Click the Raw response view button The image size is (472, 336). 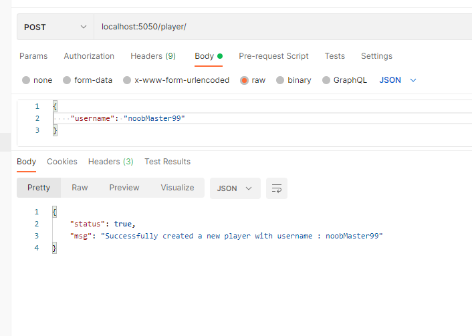[80, 188]
